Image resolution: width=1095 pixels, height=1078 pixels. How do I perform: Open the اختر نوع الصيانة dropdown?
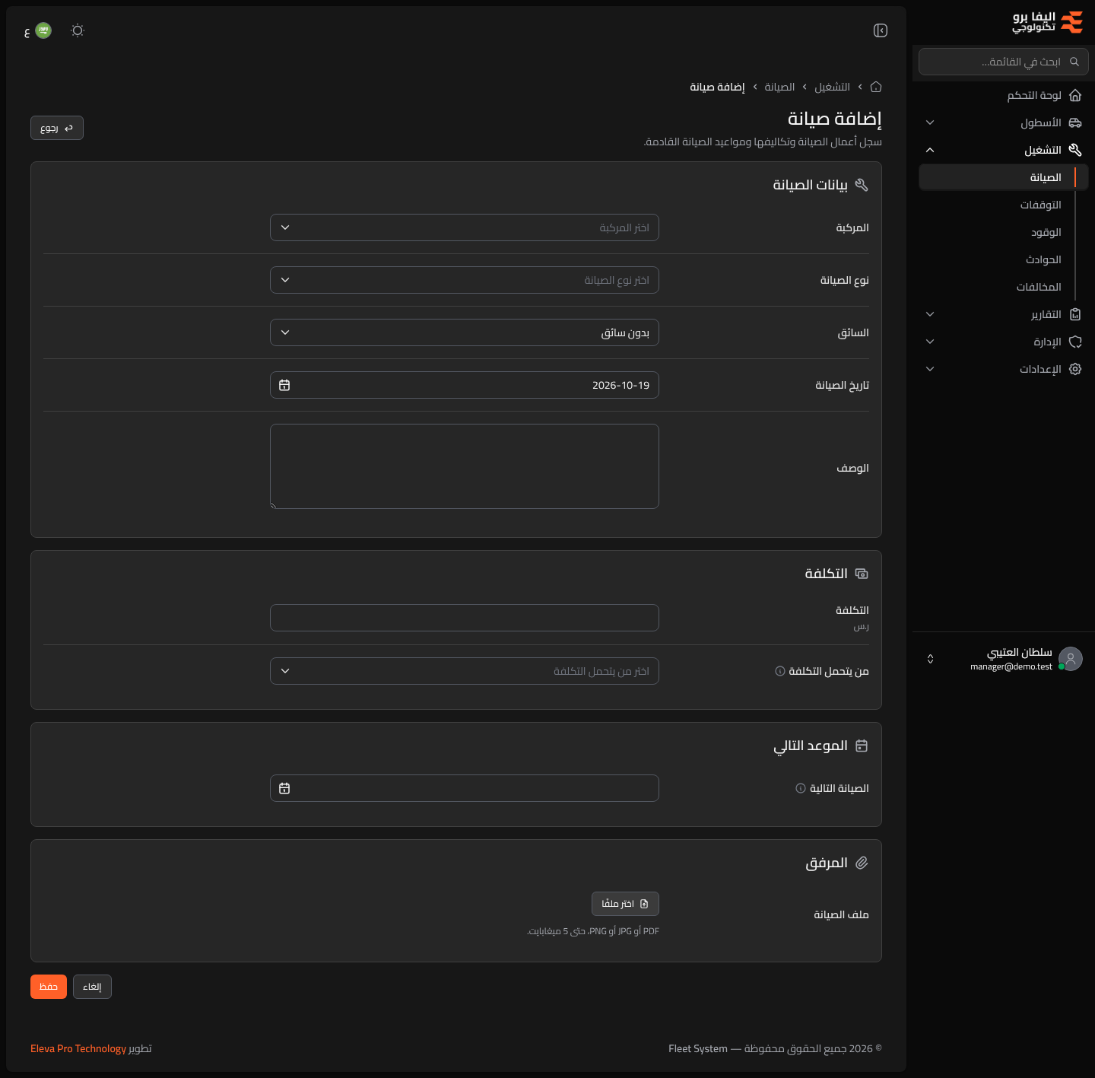(465, 280)
